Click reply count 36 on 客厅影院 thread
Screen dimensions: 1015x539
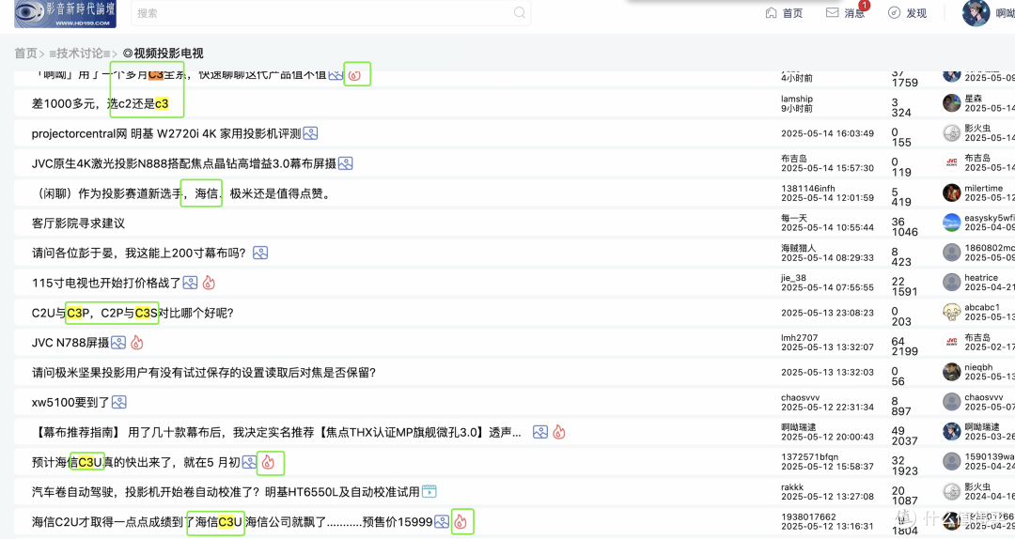point(898,222)
